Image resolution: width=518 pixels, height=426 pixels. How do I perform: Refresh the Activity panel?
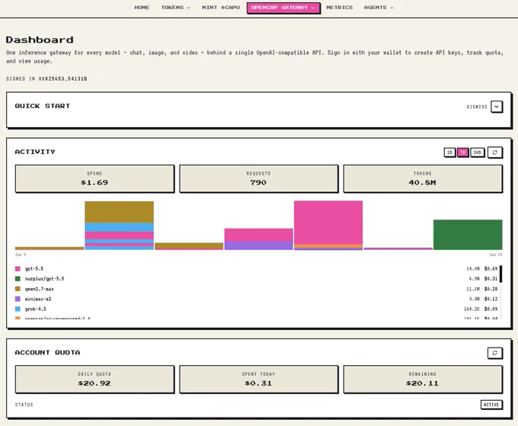tap(495, 152)
